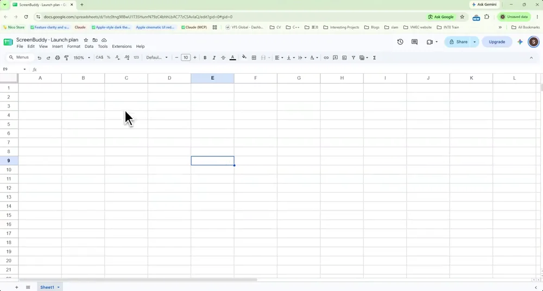
Task: Open the Format menu
Action: point(74,47)
